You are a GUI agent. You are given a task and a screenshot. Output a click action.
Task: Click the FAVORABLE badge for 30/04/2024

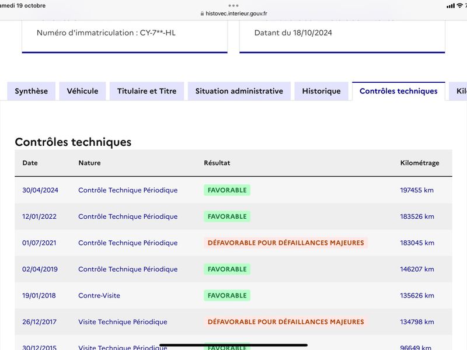click(x=227, y=190)
